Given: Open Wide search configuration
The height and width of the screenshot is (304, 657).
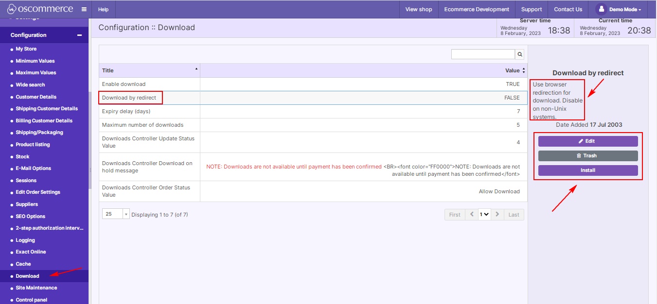Looking at the screenshot, I should pyautogui.click(x=30, y=85).
